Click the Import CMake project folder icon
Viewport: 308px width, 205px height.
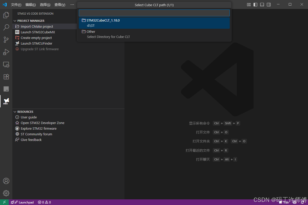(x=17, y=26)
